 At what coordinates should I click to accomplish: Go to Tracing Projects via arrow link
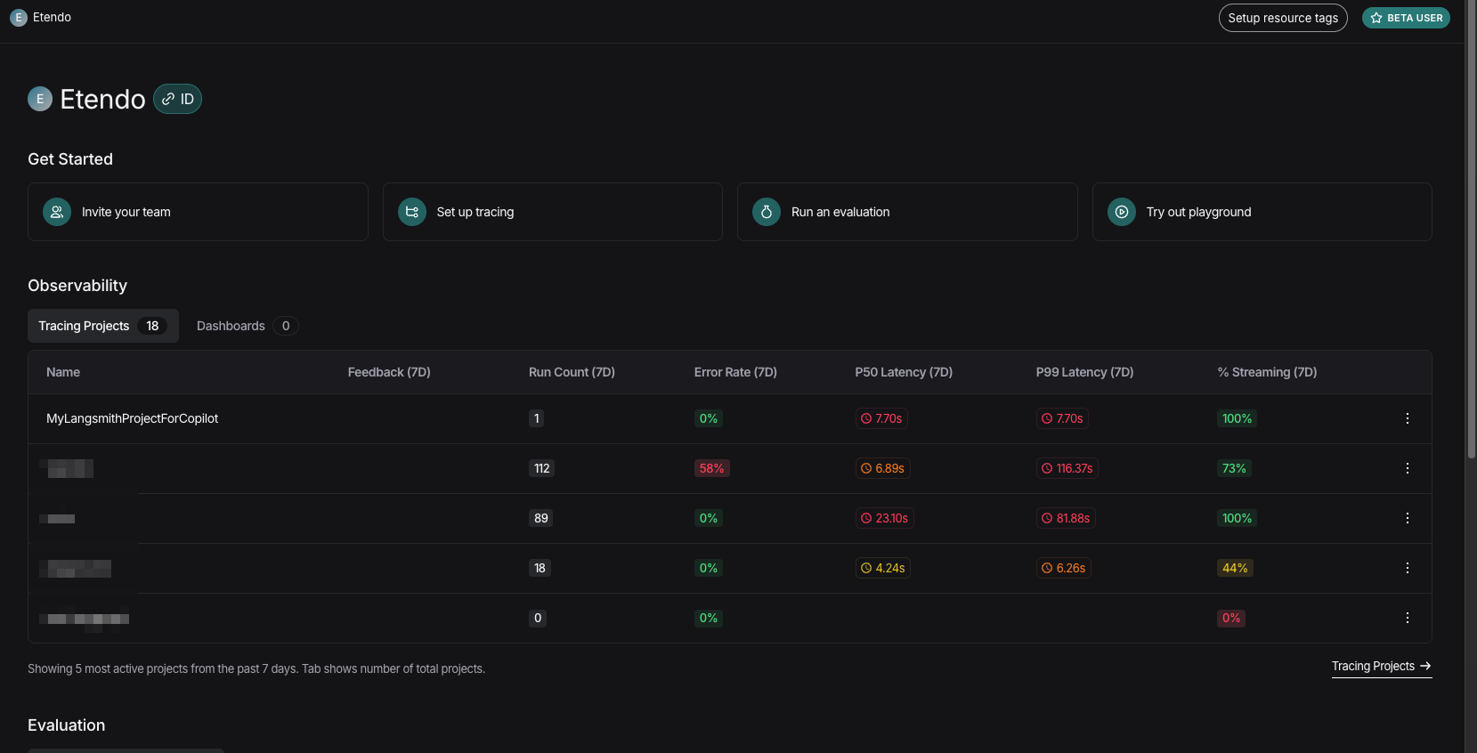click(x=1382, y=667)
